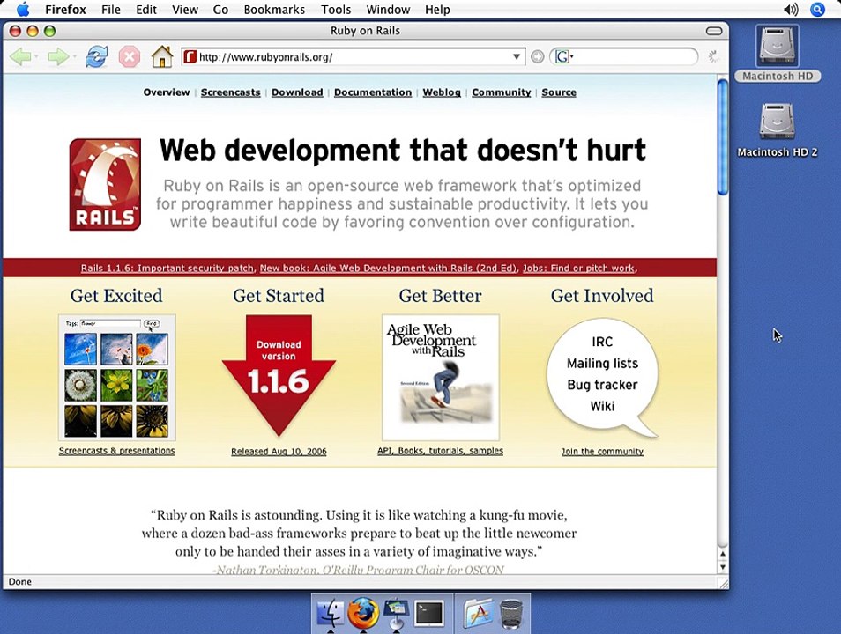Open the Applications folder in the Dock

click(477, 613)
